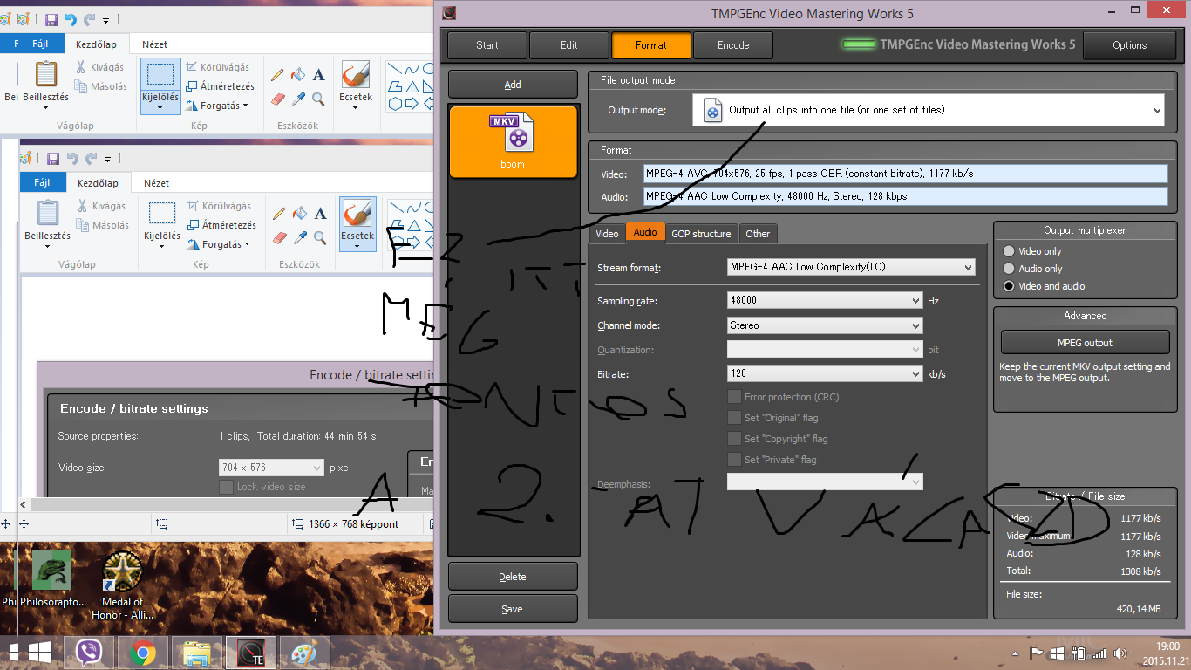Click Undo arrow in outer Paint quick access toolbar
This screenshot has width=1191, height=670.
click(71, 19)
